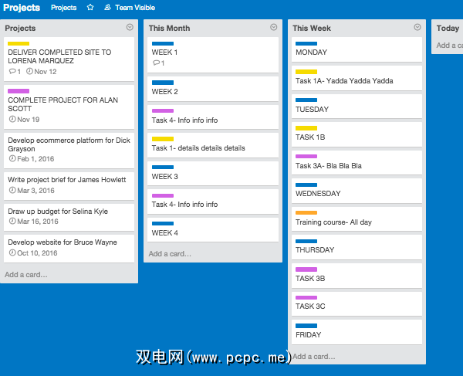Add a card to the Projects list
The height and width of the screenshot is (376, 463).
26,274
